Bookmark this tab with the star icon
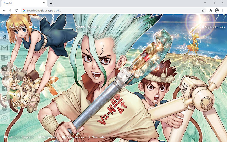227x142 pixels. click(203, 10)
